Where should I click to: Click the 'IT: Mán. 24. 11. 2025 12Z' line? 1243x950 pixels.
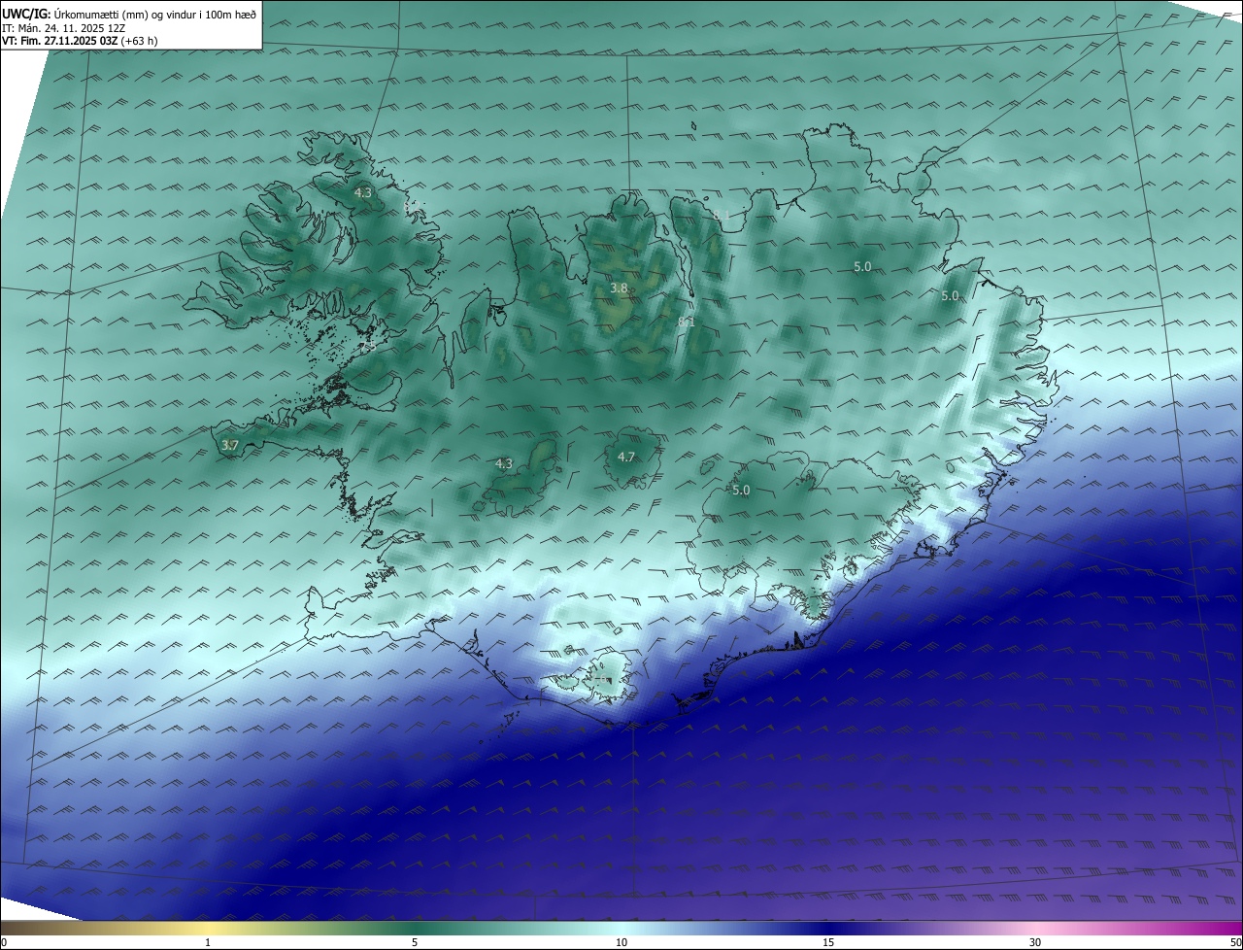(63, 28)
